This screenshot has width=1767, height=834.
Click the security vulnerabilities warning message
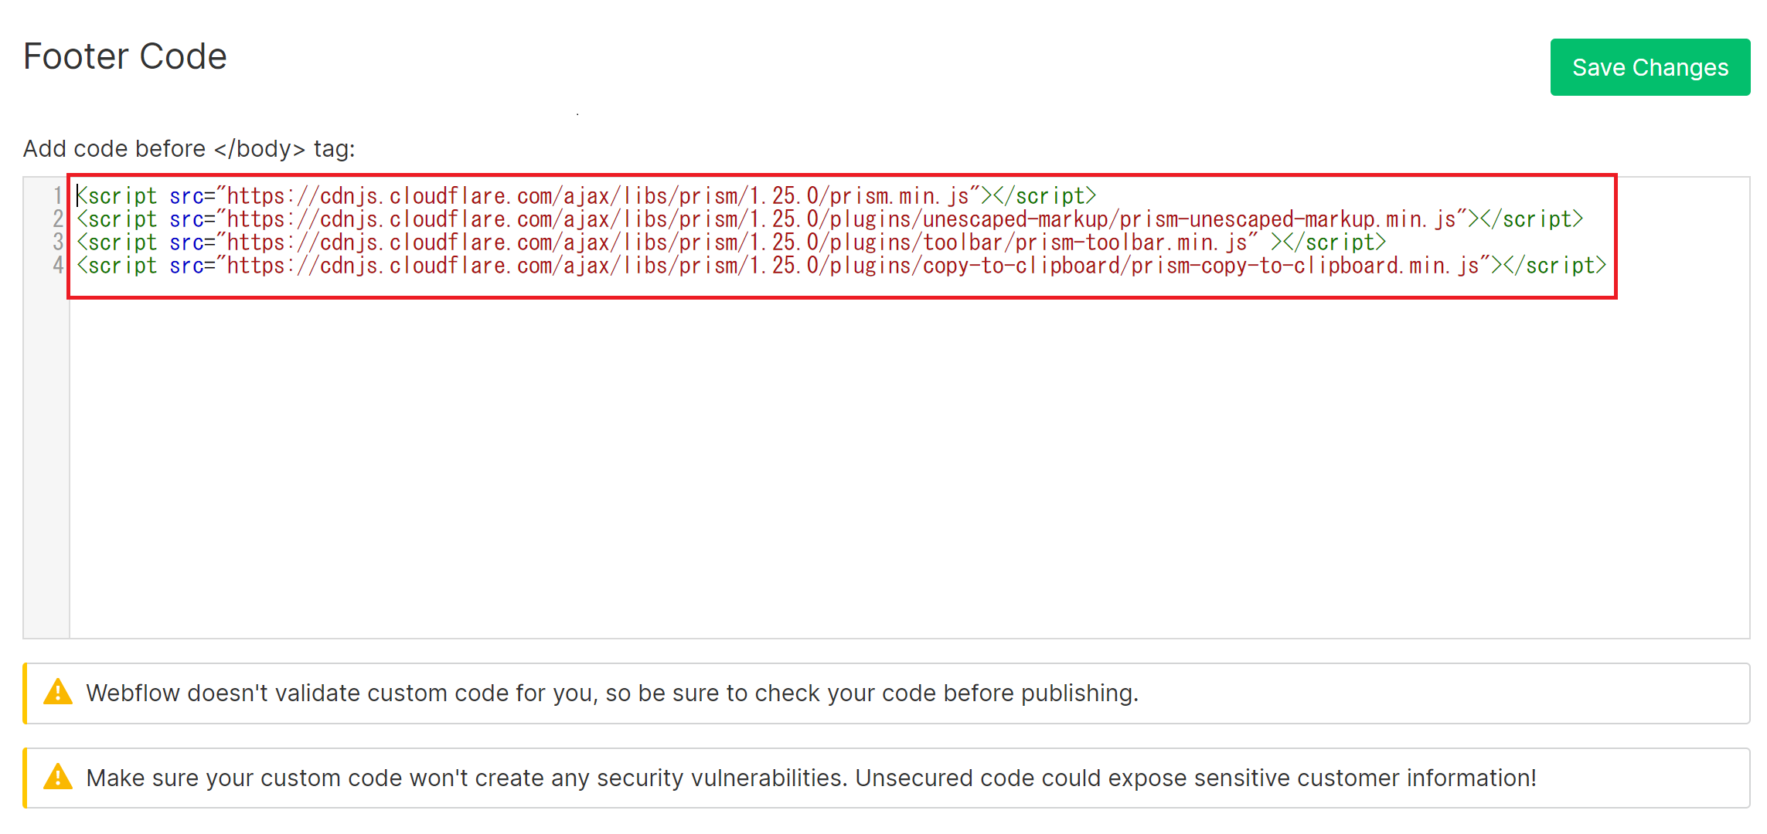[x=810, y=778]
